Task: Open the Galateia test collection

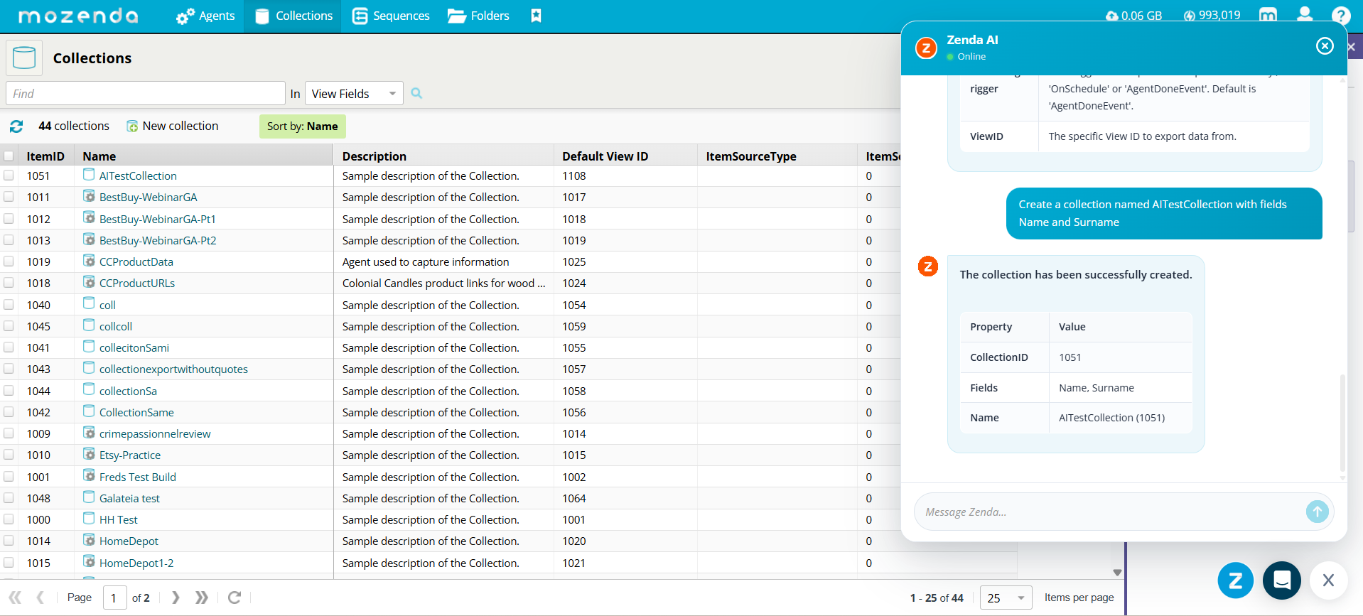Action: (x=129, y=498)
